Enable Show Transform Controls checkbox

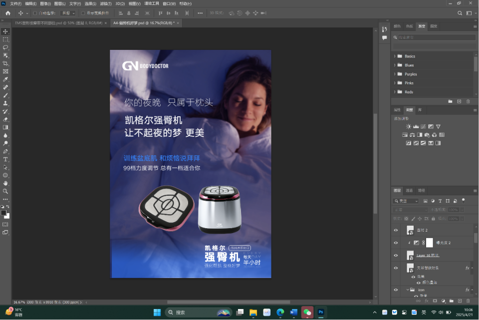click(x=83, y=13)
